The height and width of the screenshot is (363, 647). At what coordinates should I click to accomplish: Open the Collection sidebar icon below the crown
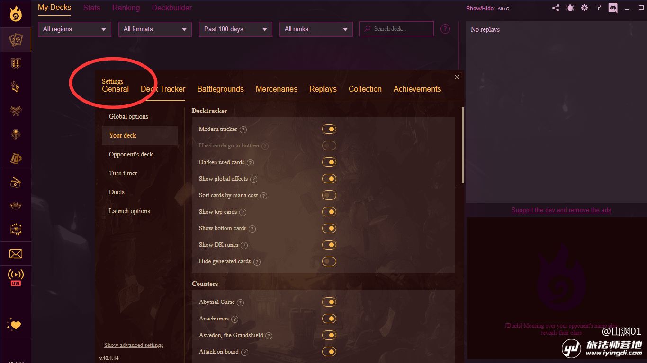tap(16, 229)
